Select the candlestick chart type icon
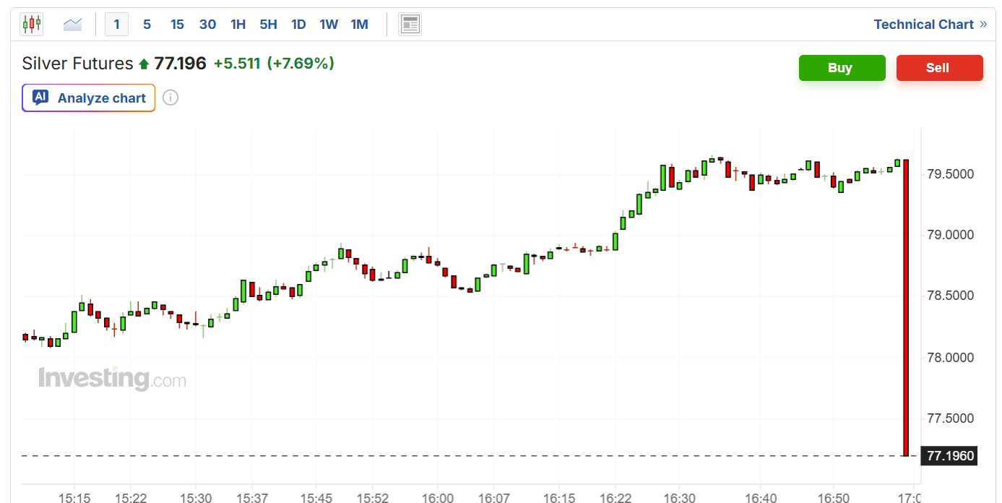1002x503 pixels. 32,25
